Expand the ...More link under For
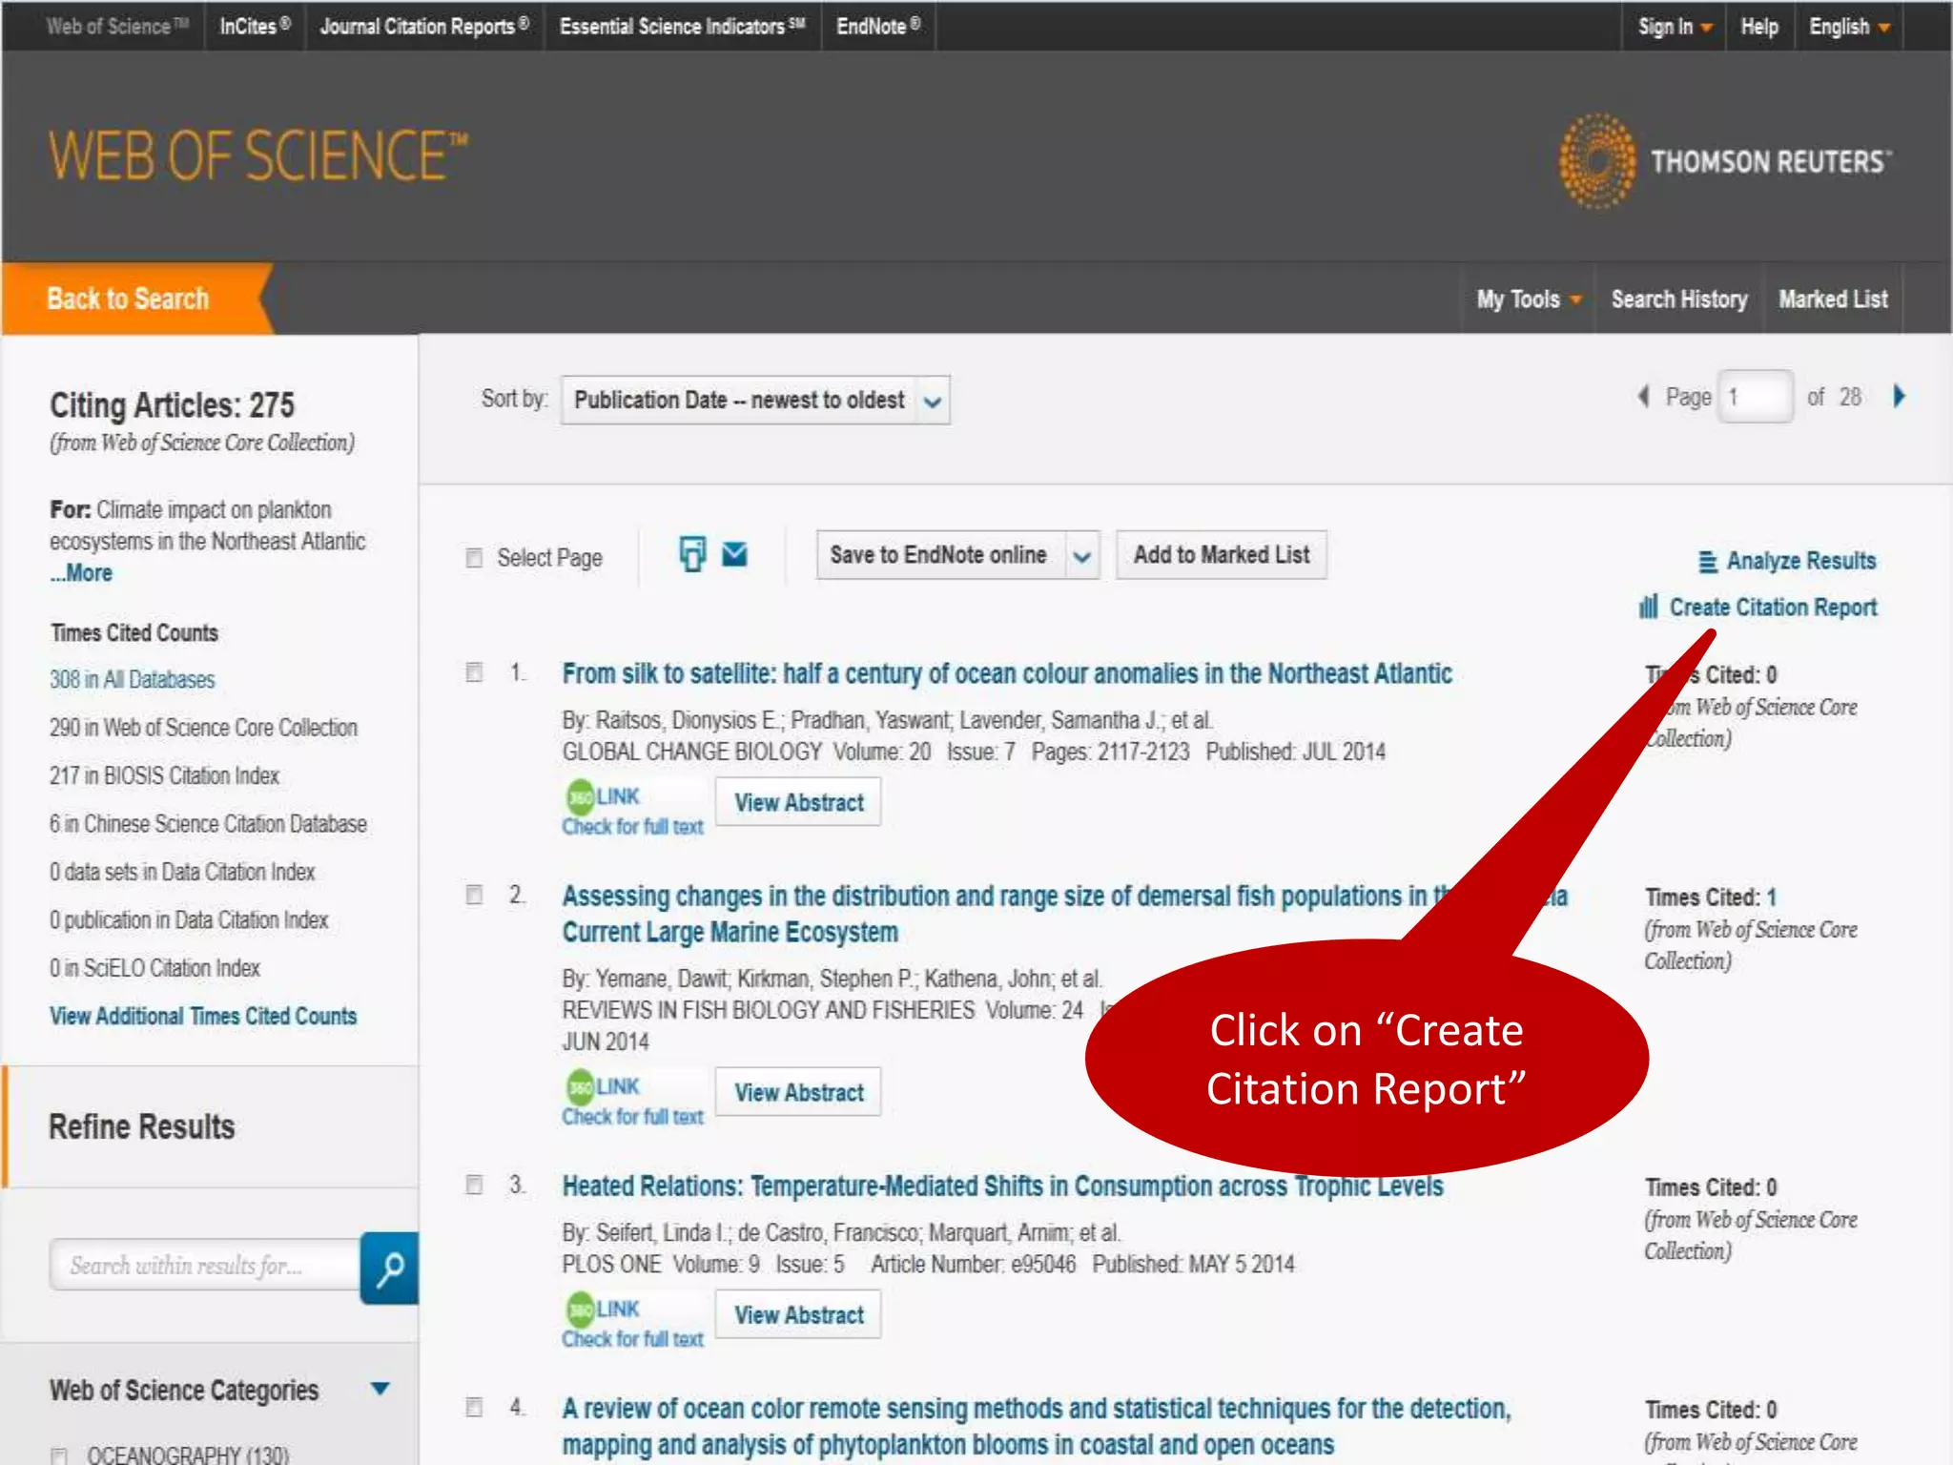 (81, 573)
